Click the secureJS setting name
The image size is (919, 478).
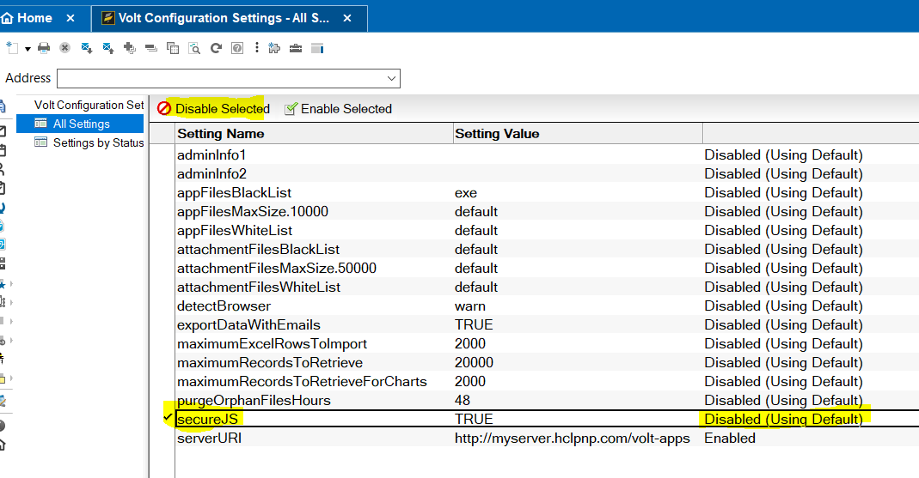tap(207, 419)
